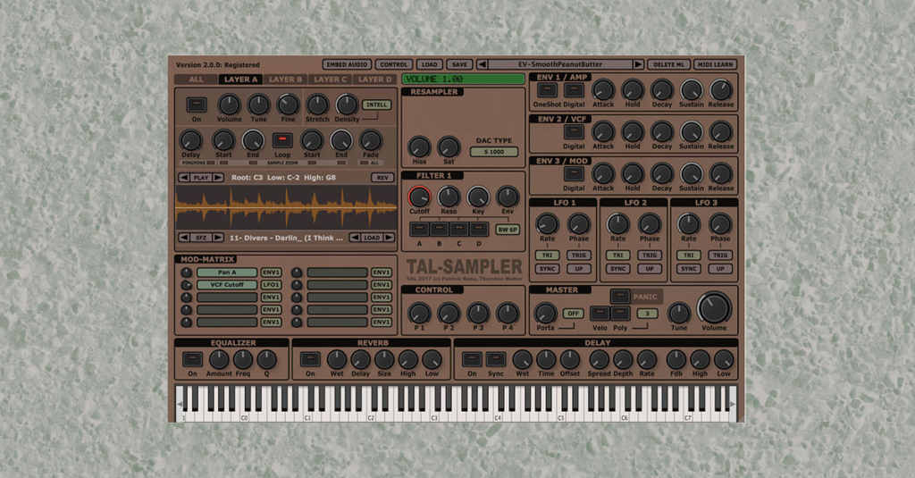Toggle Digital switch in ENV 3 / MOD
The width and height of the screenshot is (915, 478).
[x=574, y=174]
